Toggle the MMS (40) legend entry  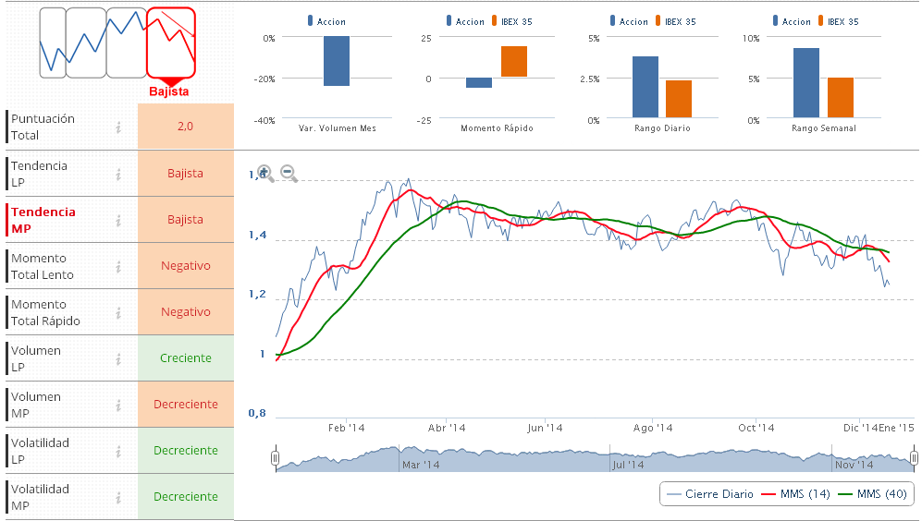[x=871, y=494]
